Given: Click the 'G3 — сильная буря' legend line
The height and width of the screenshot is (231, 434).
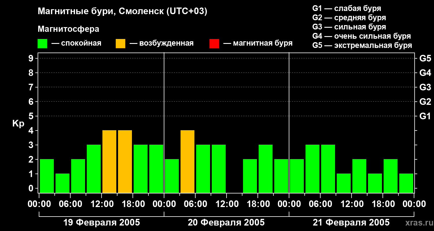Looking at the screenshot, I should point(349,27).
